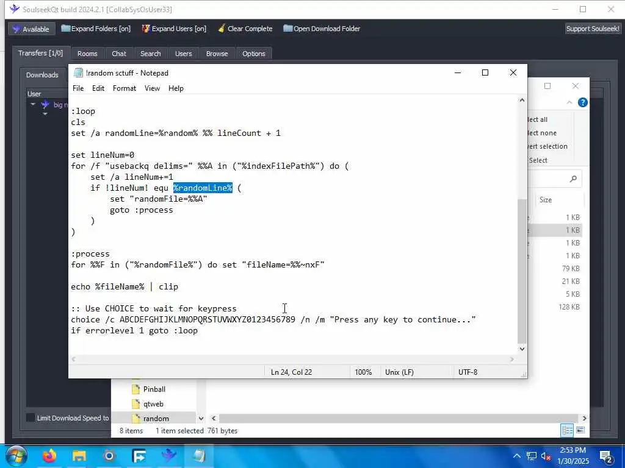Open the Notepad taskbar icon

198,456
